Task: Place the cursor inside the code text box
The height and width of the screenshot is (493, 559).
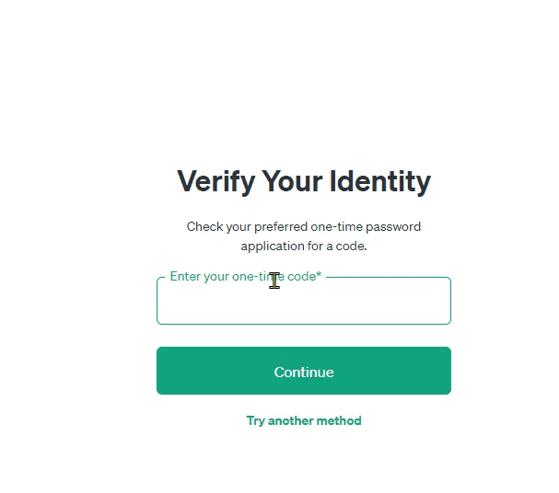Action: [x=304, y=301]
